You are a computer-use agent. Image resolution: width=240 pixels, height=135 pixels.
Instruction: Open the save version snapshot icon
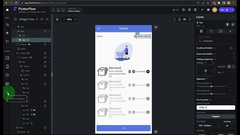[183, 10]
